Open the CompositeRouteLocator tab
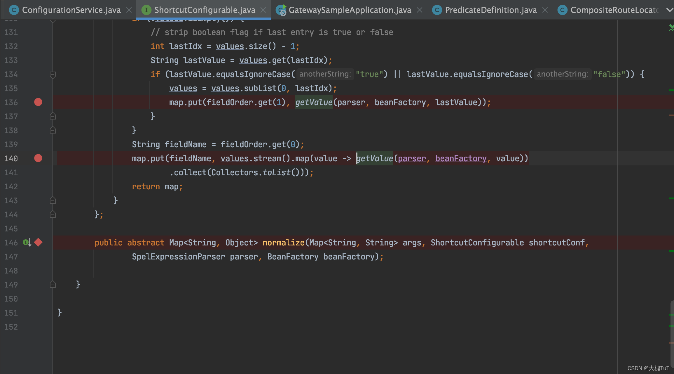The height and width of the screenshot is (374, 674). 614,10
